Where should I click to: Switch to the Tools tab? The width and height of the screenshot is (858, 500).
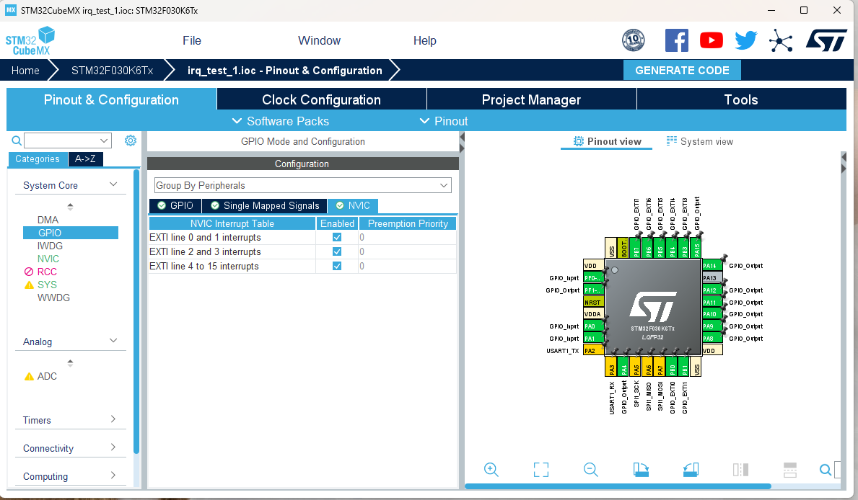pyautogui.click(x=741, y=99)
